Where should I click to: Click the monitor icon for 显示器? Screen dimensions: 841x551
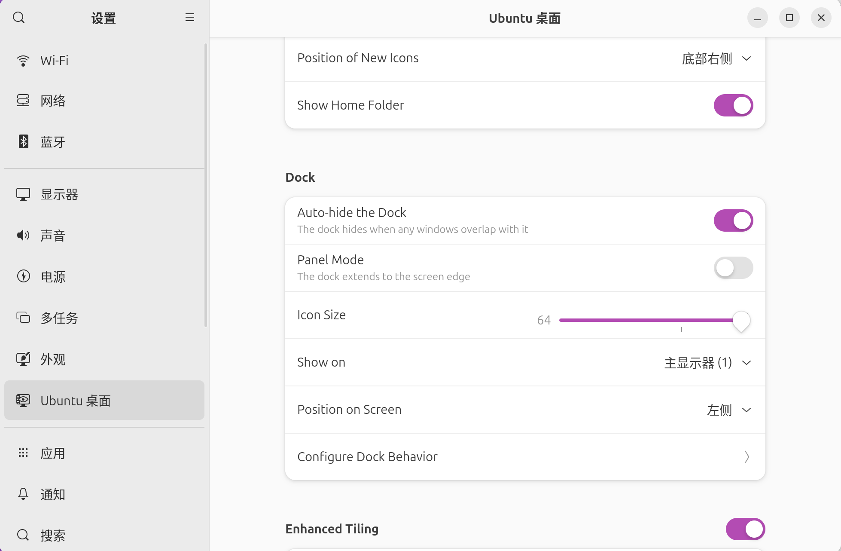click(23, 194)
